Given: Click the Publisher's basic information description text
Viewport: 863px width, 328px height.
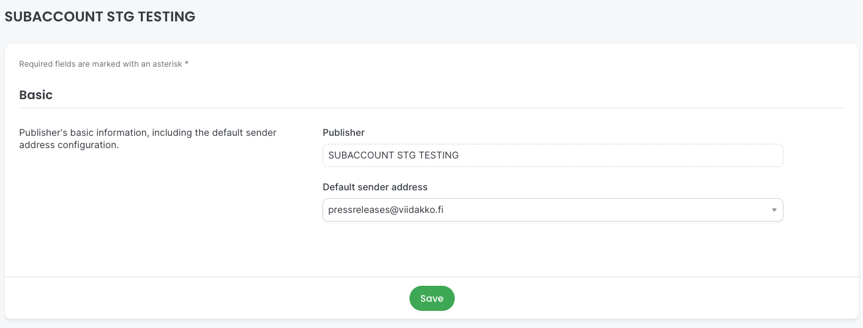Looking at the screenshot, I should tap(148, 139).
